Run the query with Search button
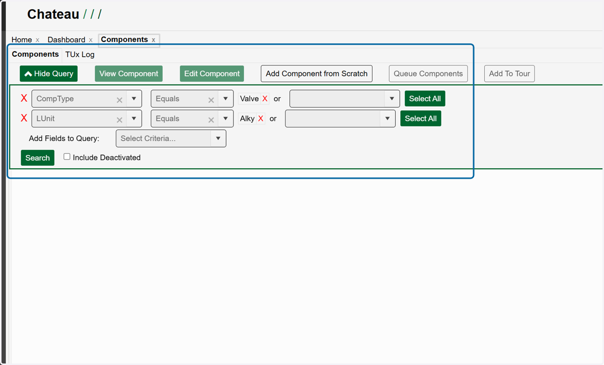 pyautogui.click(x=37, y=158)
